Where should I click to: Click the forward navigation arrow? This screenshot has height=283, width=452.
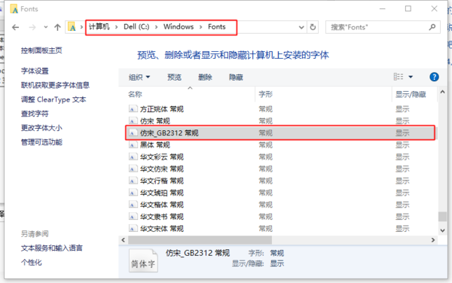(32, 27)
